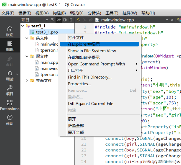The image size is (181, 165).
Task: Open the 构建(B) menu
Action: [59, 13]
